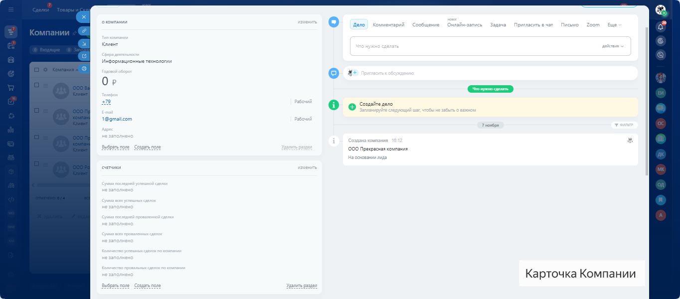
Task: Switch to the Сообщение tab
Action: [426, 25]
